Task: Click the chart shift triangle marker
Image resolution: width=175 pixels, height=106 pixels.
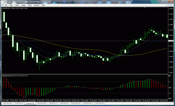Action: coord(145,8)
